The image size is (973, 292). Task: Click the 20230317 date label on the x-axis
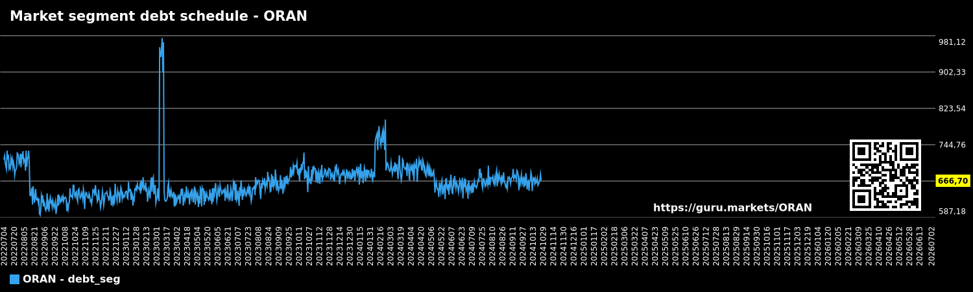point(167,245)
